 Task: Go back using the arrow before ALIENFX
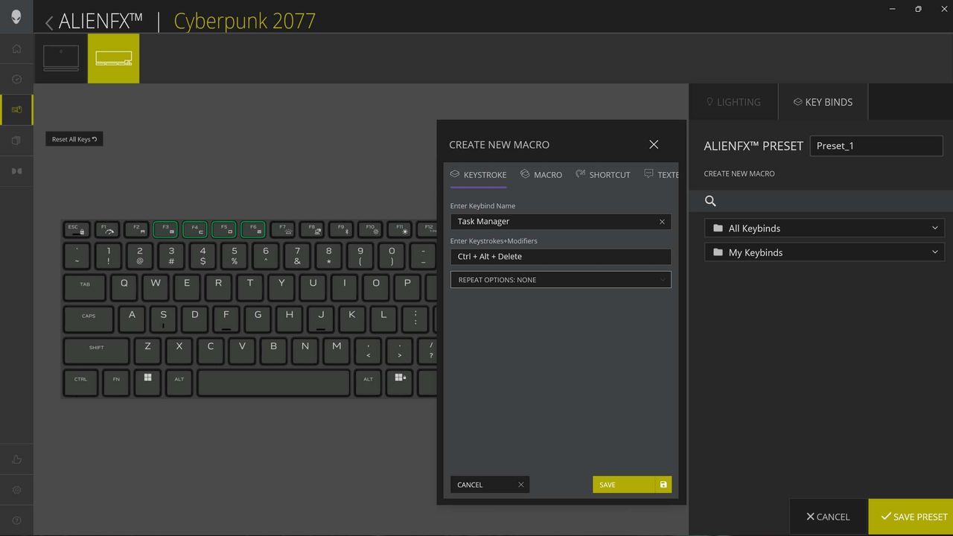click(x=49, y=22)
